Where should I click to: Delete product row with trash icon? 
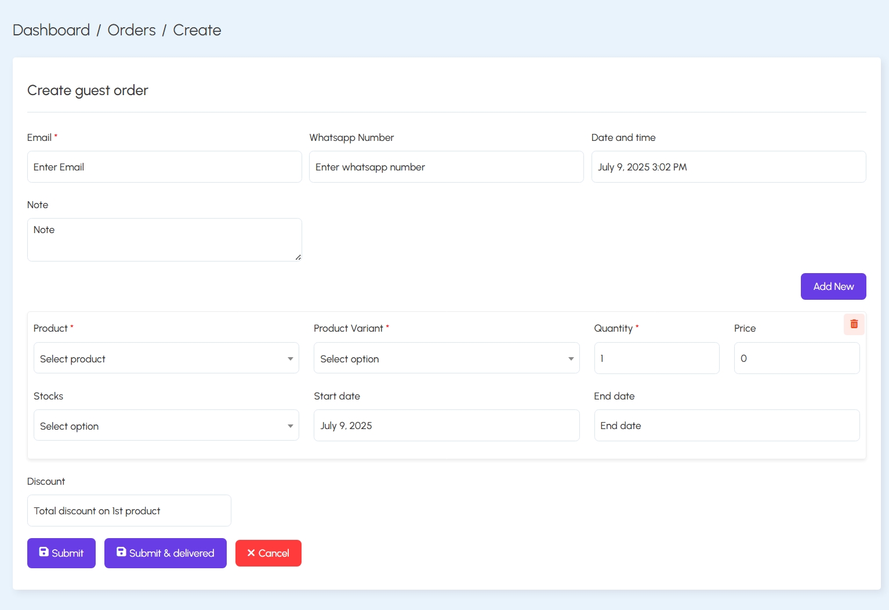[x=854, y=324]
